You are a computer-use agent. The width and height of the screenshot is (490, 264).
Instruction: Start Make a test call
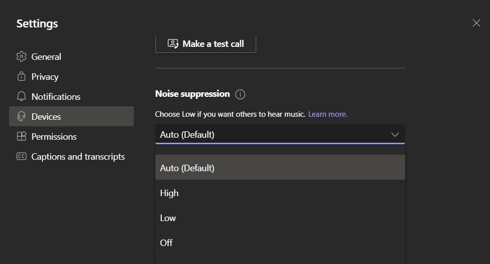(x=206, y=44)
